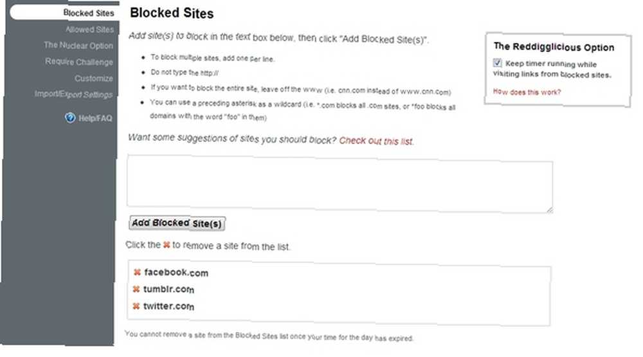Viewport: 643px width, 357px height.
Task: Click inside the blocked sites text box
Action: pos(340,185)
